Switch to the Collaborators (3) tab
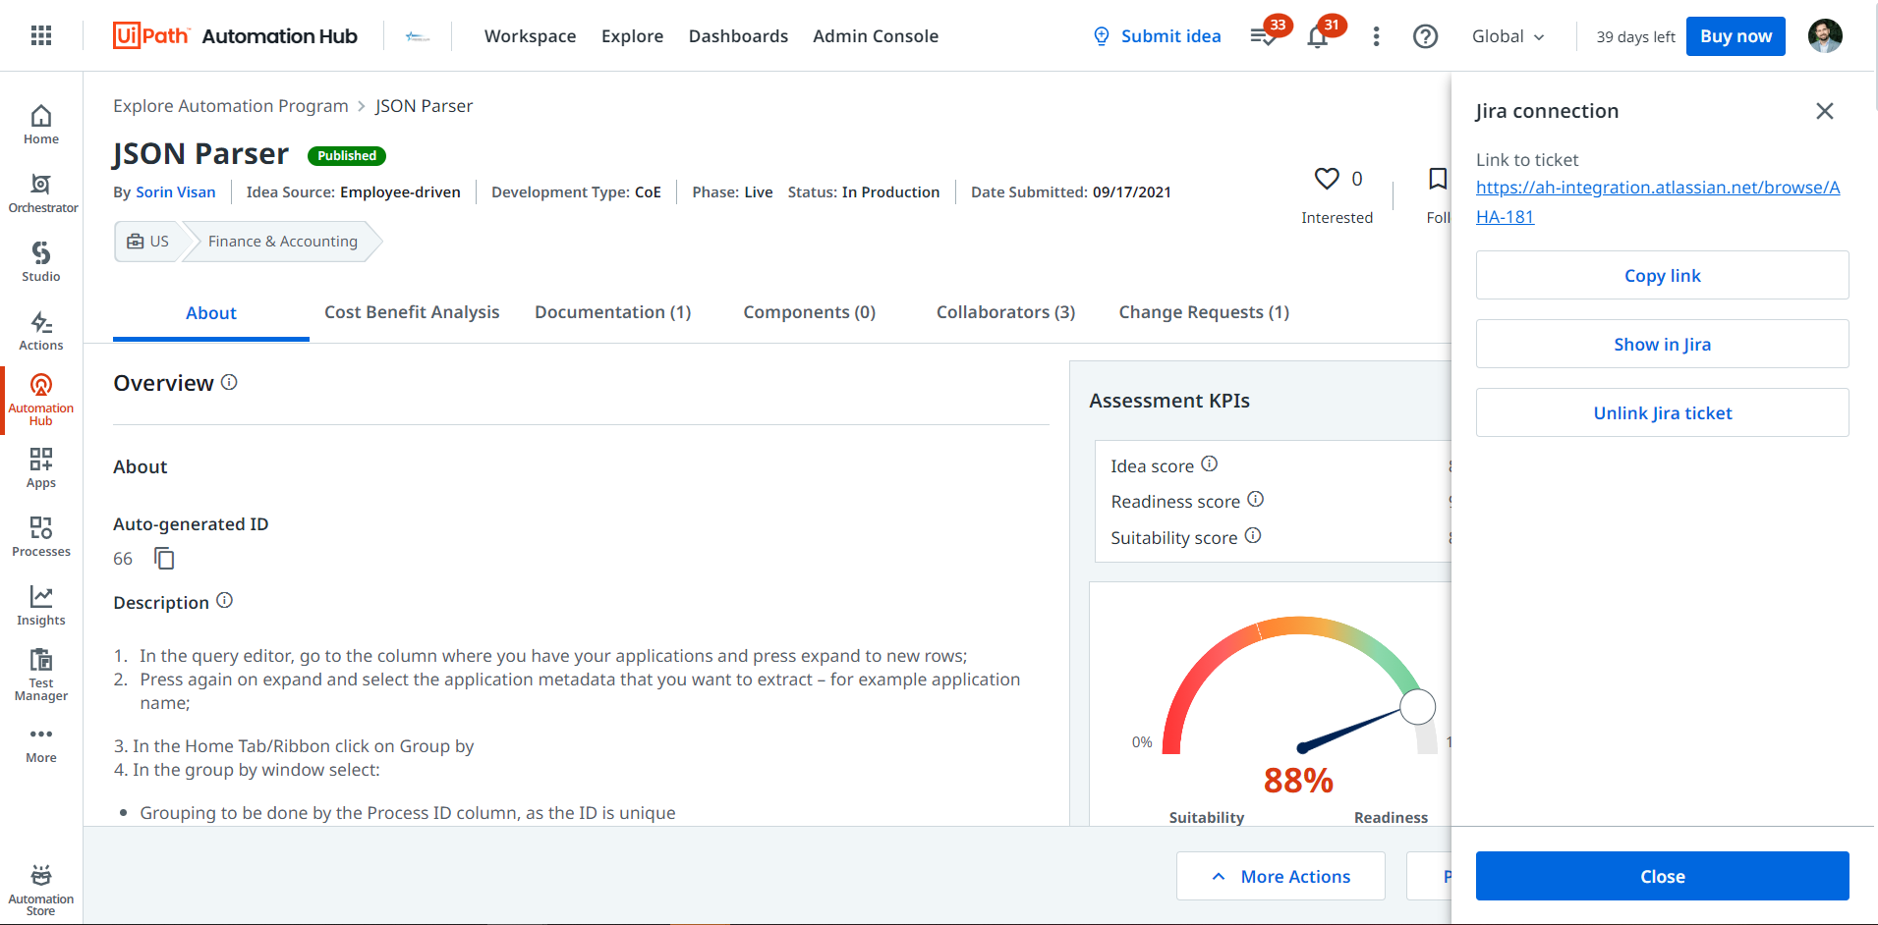1878x925 pixels. coord(1005,312)
